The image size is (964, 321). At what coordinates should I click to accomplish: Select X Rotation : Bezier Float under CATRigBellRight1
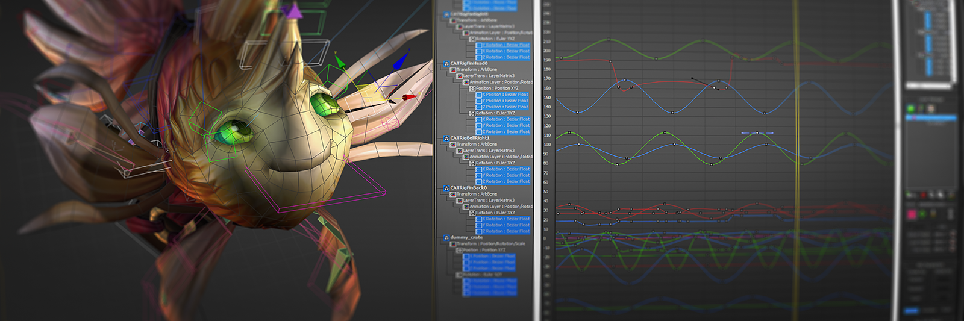[503, 169]
